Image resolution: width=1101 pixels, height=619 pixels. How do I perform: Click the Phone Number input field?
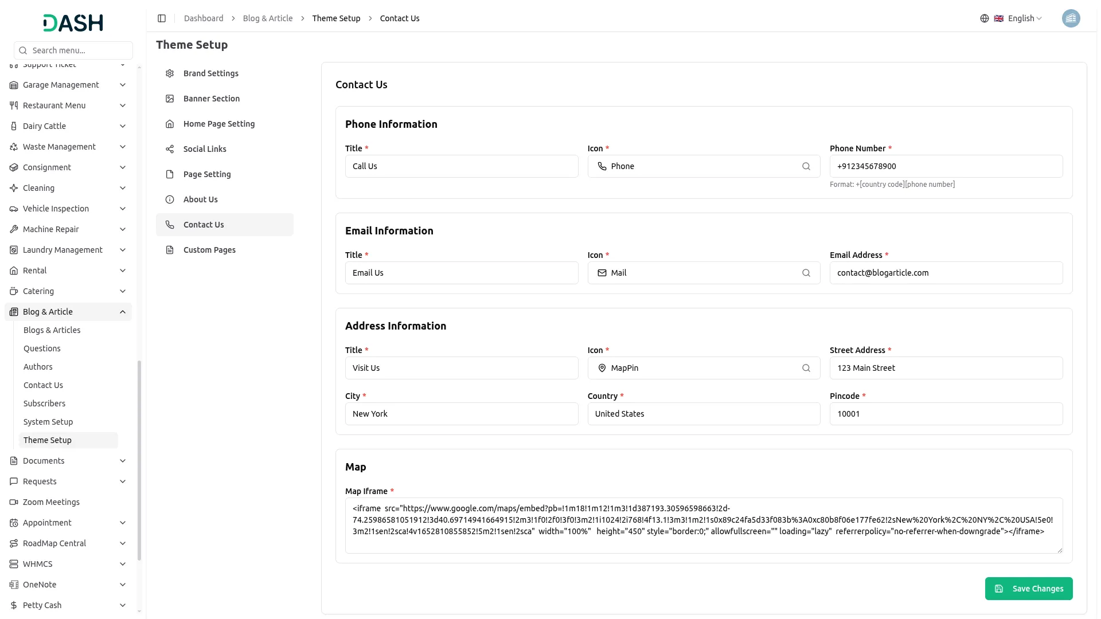click(946, 166)
